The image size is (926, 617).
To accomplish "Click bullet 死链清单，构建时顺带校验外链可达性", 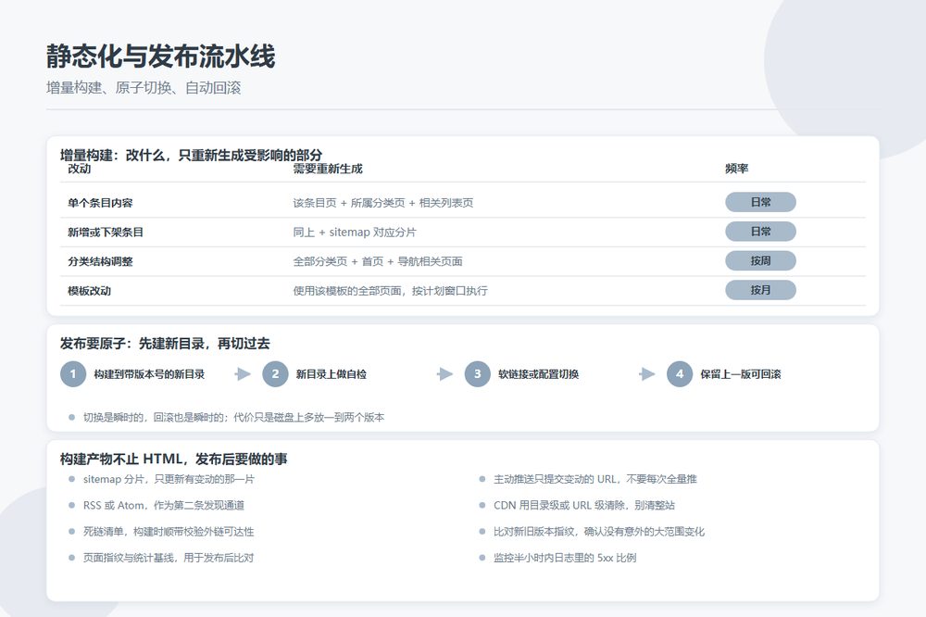I will 169,532.
